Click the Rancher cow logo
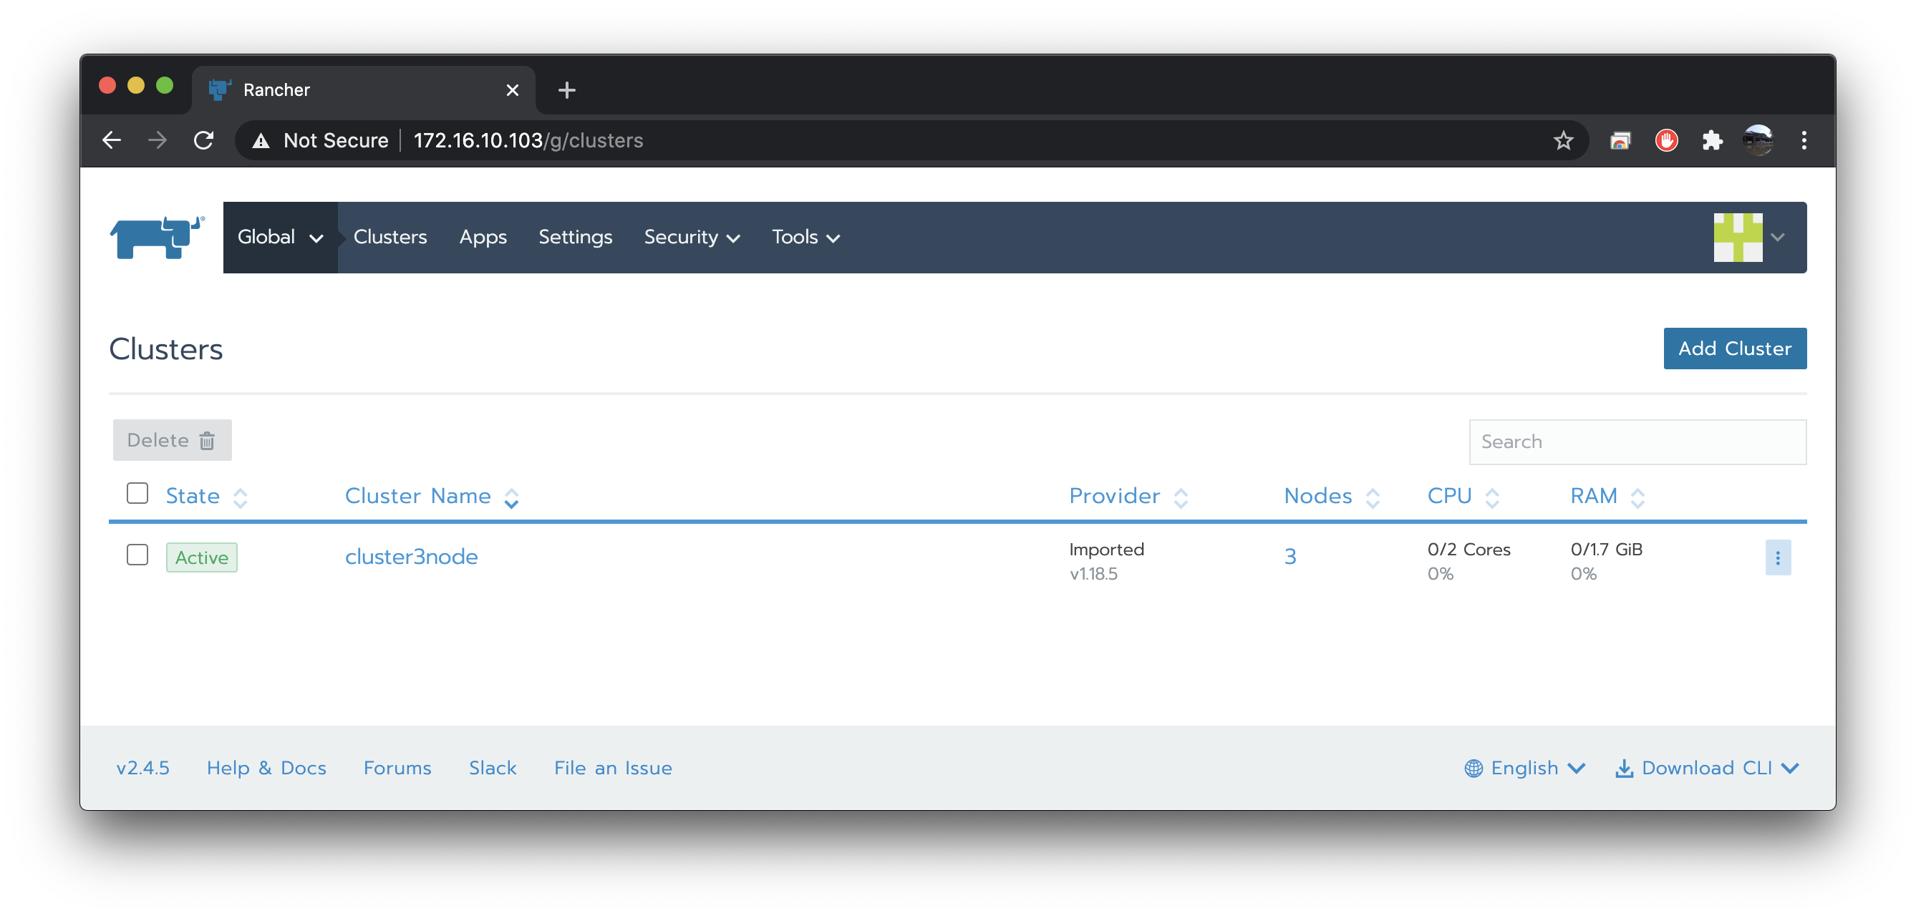Image resolution: width=1916 pixels, height=916 pixels. coord(157,237)
